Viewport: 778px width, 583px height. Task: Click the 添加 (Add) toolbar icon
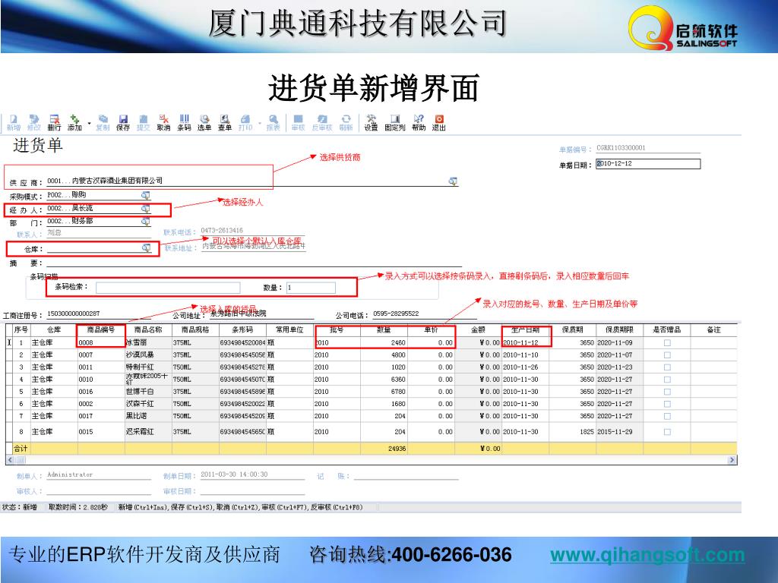coord(74,122)
